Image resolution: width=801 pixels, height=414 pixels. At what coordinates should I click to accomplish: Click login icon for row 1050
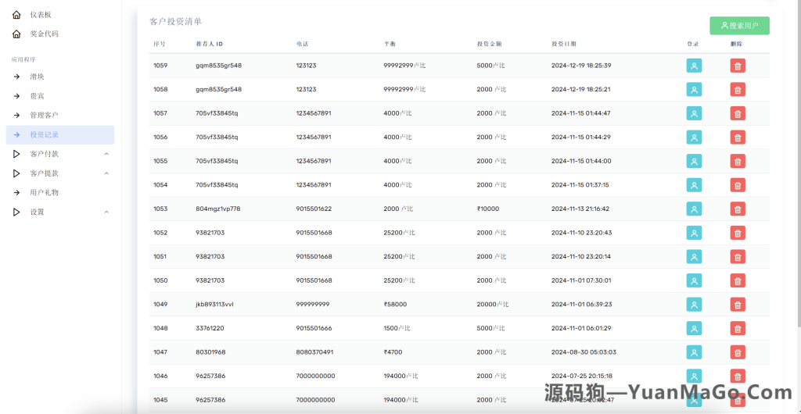click(x=694, y=281)
